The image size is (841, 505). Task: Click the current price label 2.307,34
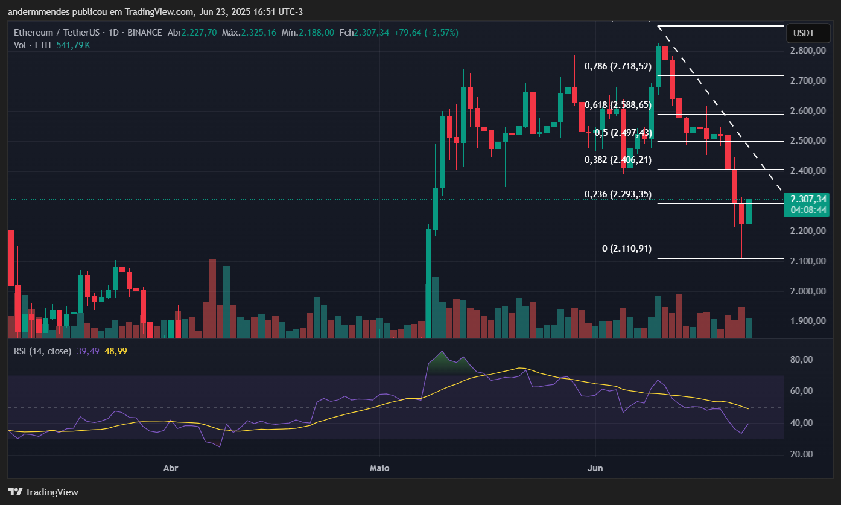coord(809,199)
